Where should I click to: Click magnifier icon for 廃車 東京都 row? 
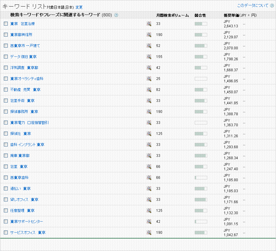pyautogui.click(x=149, y=156)
